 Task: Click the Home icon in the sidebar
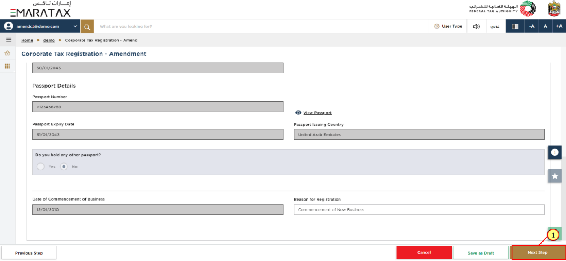(x=7, y=53)
